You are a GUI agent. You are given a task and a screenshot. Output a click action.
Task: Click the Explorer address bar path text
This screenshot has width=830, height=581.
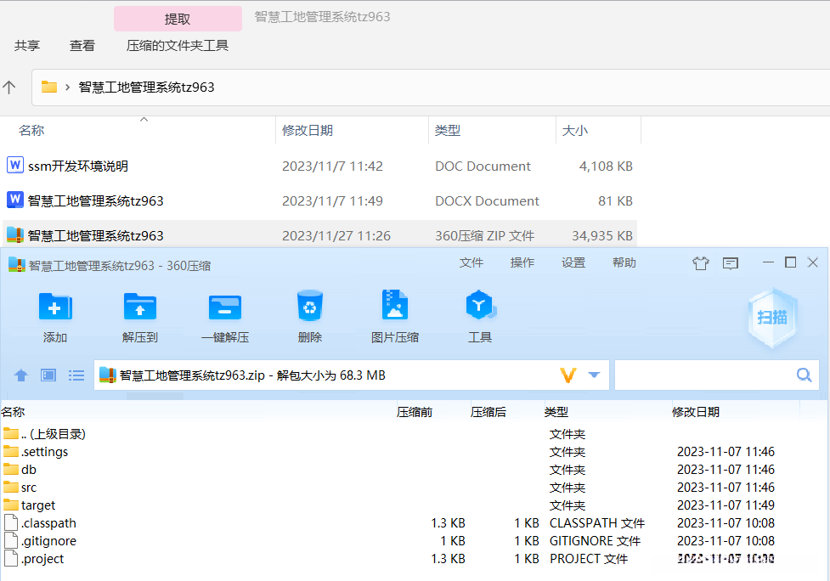coord(147,87)
